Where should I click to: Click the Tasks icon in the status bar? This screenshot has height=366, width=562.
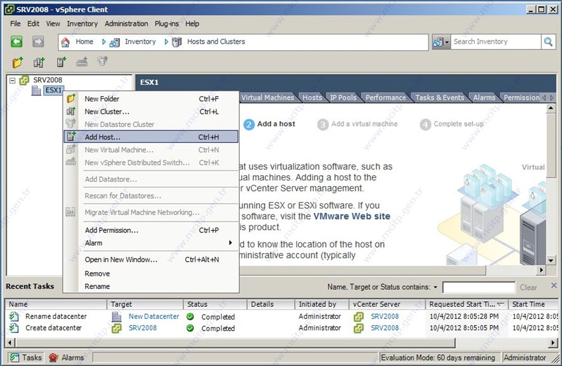coord(14,357)
